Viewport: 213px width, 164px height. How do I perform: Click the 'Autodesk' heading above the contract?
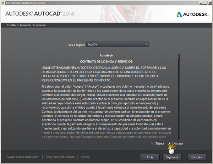tap(106, 55)
